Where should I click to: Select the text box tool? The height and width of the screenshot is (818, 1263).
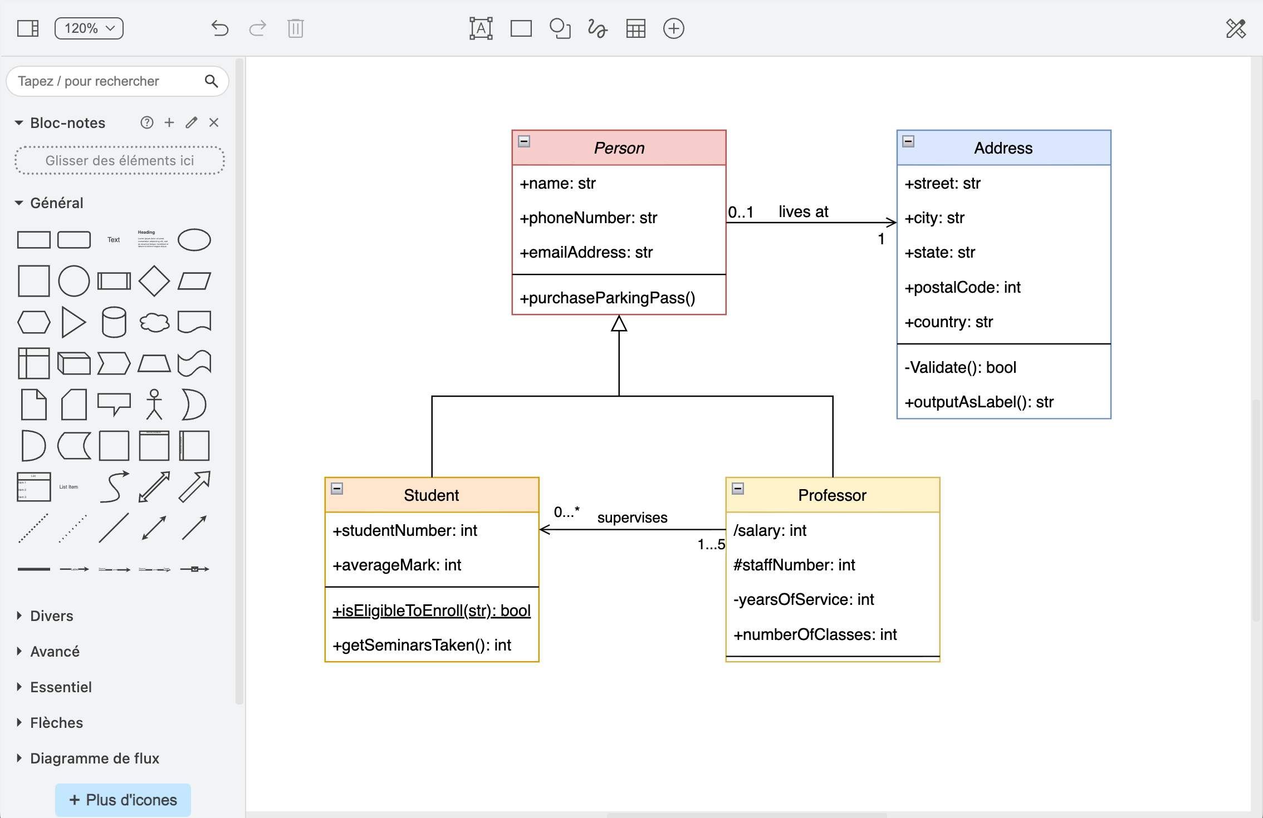(481, 28)
